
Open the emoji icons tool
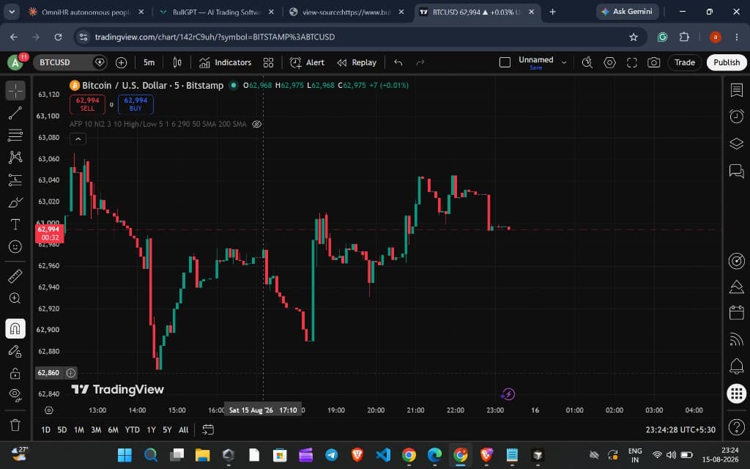click(x=15, y=246)
